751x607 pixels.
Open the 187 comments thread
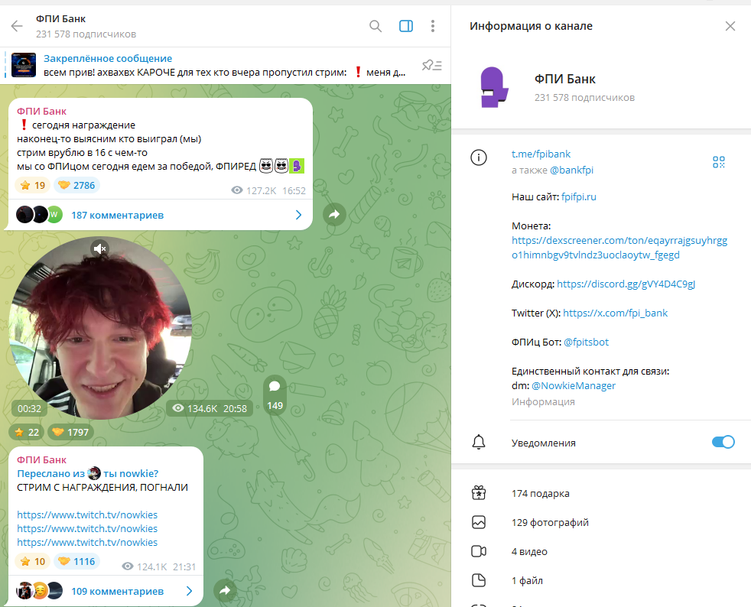point(161,215)
